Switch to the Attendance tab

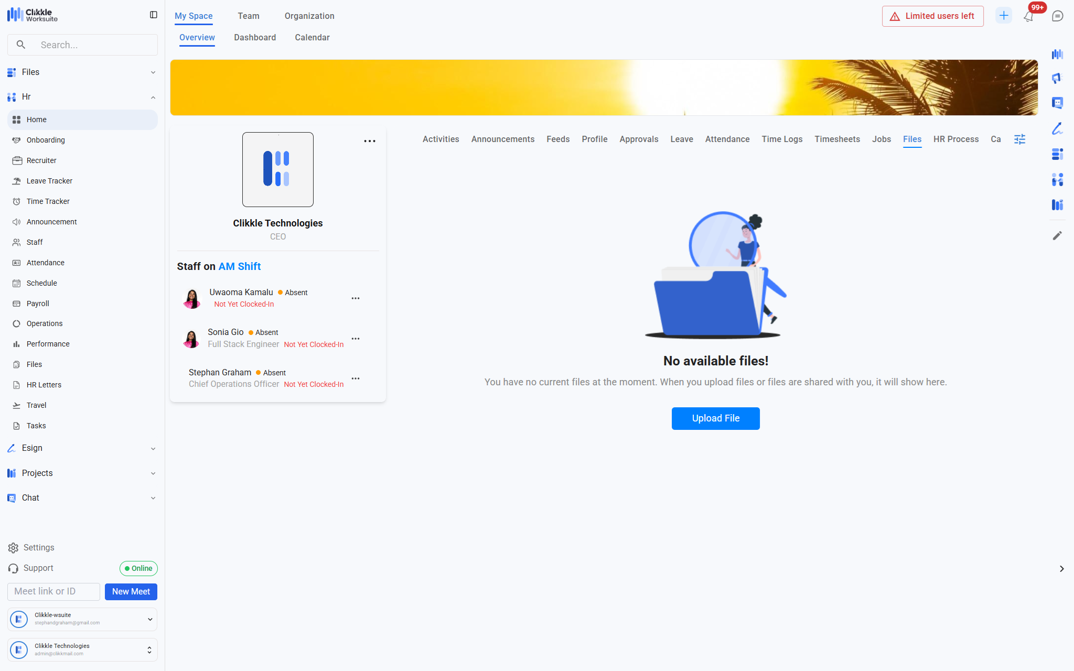pos(727,139)
